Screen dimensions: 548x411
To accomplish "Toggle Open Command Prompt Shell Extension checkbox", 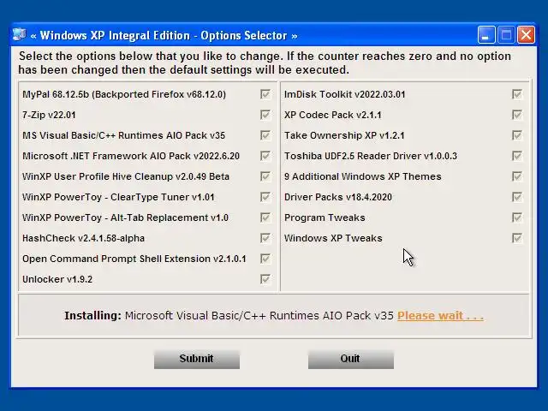I will coord(265,259).
